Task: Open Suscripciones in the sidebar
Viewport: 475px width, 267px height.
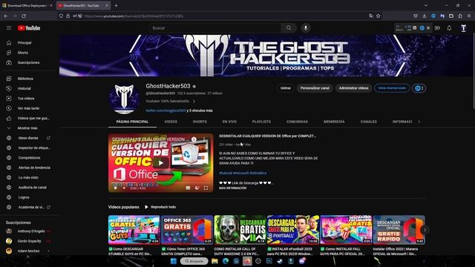Action: (29, 62)
